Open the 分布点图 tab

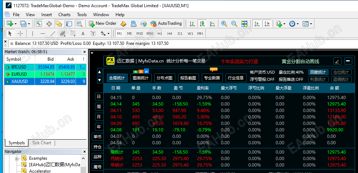pyautogui.click(x=165, y=78)
